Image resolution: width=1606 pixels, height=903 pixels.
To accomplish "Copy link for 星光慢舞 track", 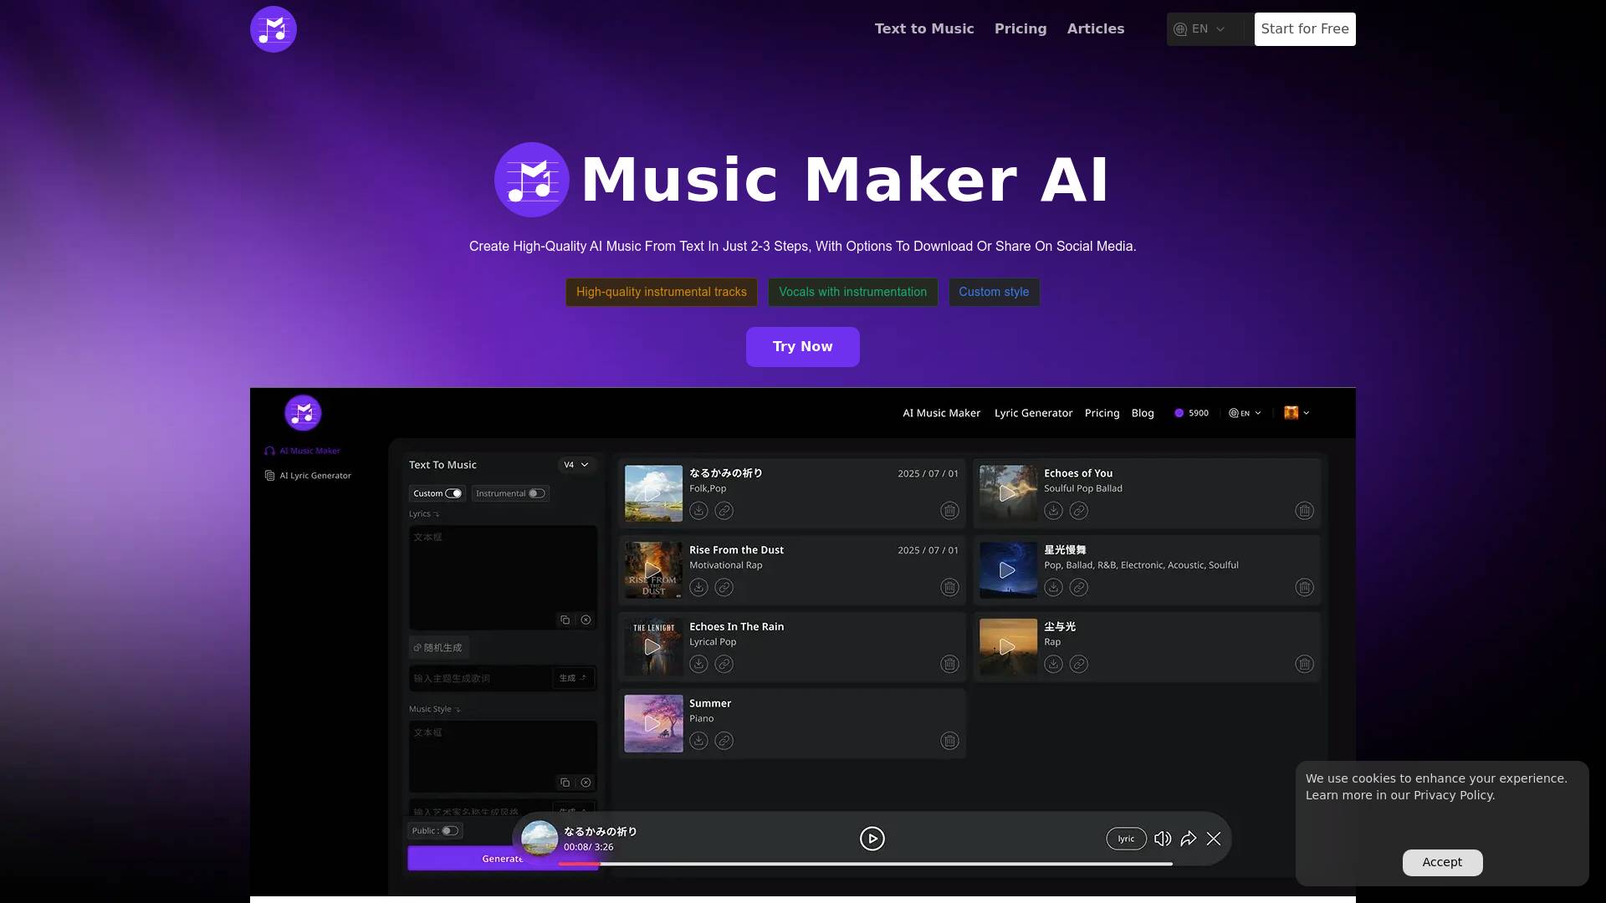I will (1079, 587).
